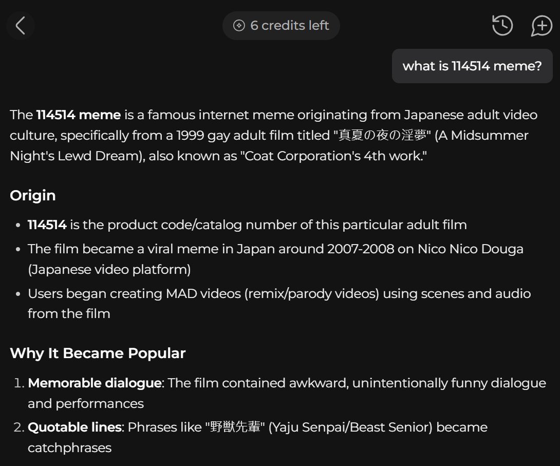Click the arrow inside the back button circle

coord(20,25)
